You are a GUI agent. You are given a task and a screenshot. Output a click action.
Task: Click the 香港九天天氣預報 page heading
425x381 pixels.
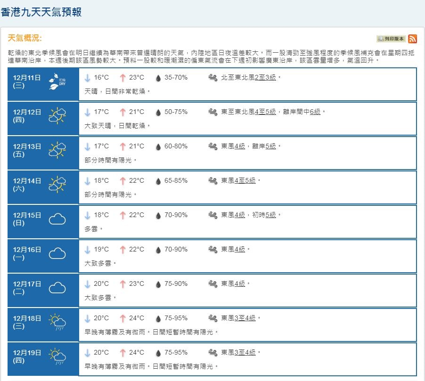[x=41, y=12]
